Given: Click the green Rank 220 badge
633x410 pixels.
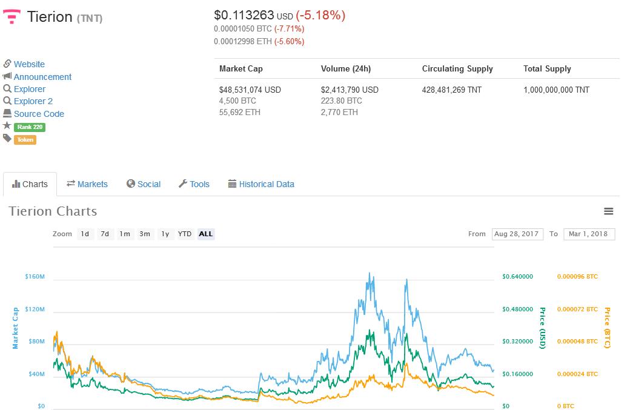Looking at the screenshot, I should pos(30,127).
